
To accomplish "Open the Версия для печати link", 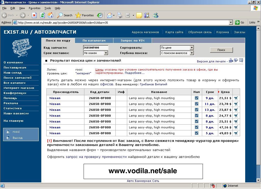I will coord(211,61).
